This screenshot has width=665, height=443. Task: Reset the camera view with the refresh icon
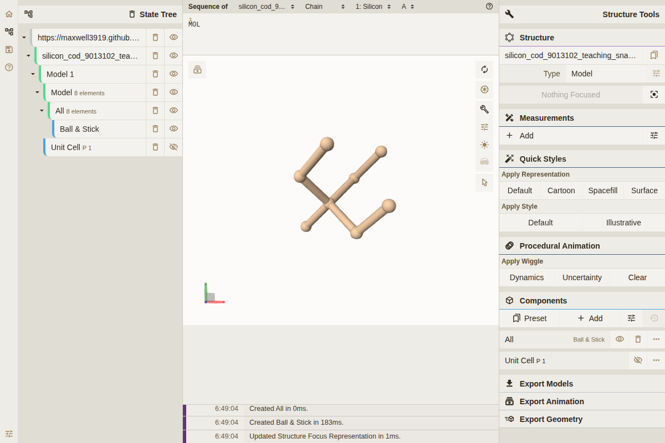[x=484, y=69]
